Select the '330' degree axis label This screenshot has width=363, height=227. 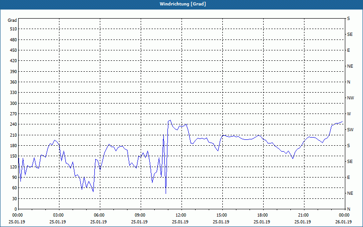point(14,93)
